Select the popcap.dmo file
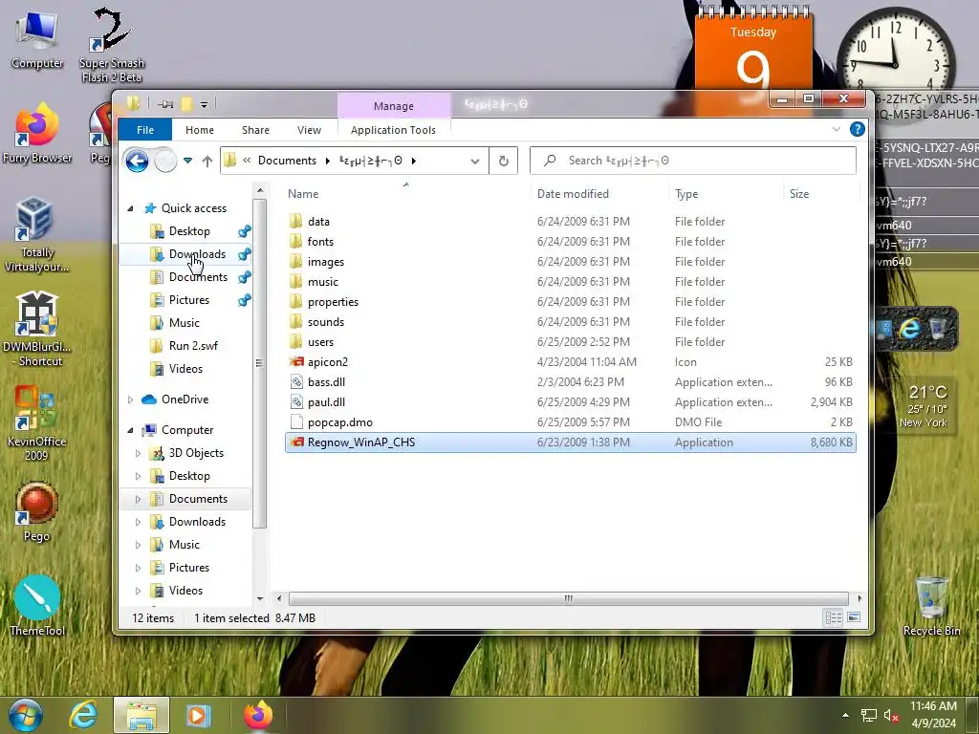 point(570,422)
